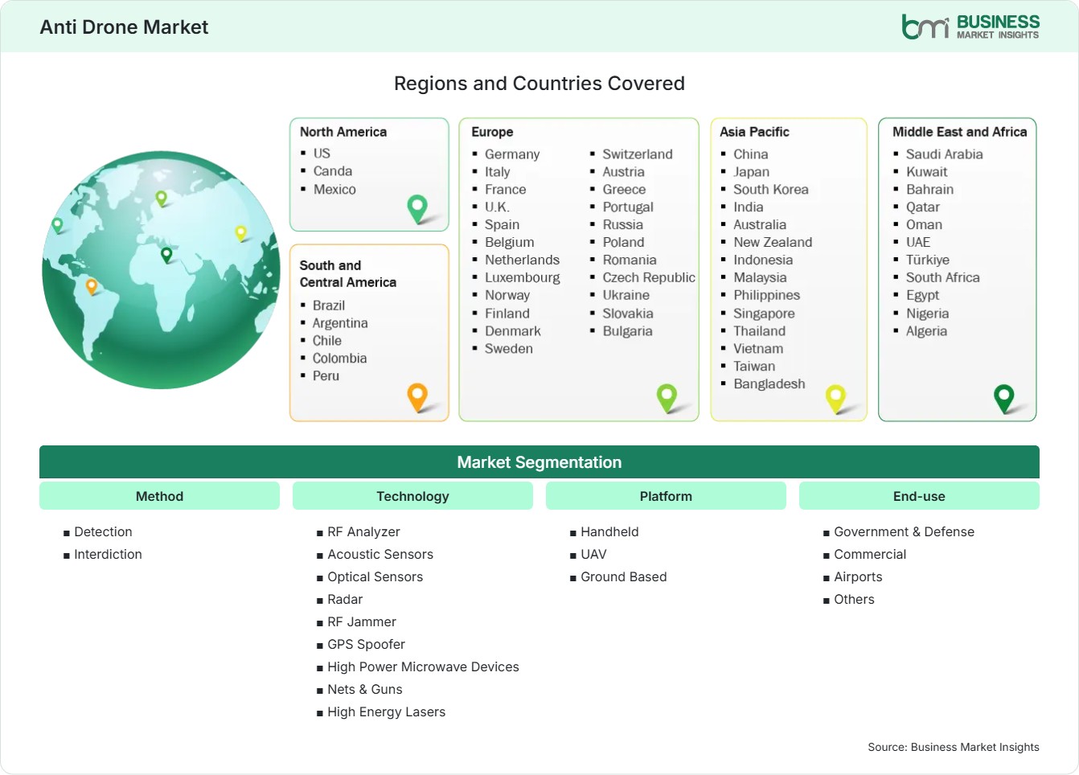Select GPS Spoofer under Technology
1079x775 pixels.
(366, 644)
